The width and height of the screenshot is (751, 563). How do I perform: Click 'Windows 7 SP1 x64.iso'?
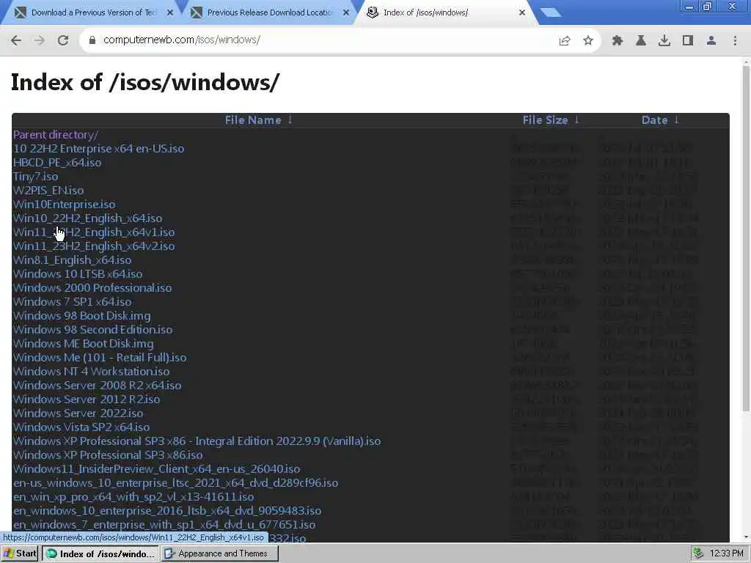point(72,301)
